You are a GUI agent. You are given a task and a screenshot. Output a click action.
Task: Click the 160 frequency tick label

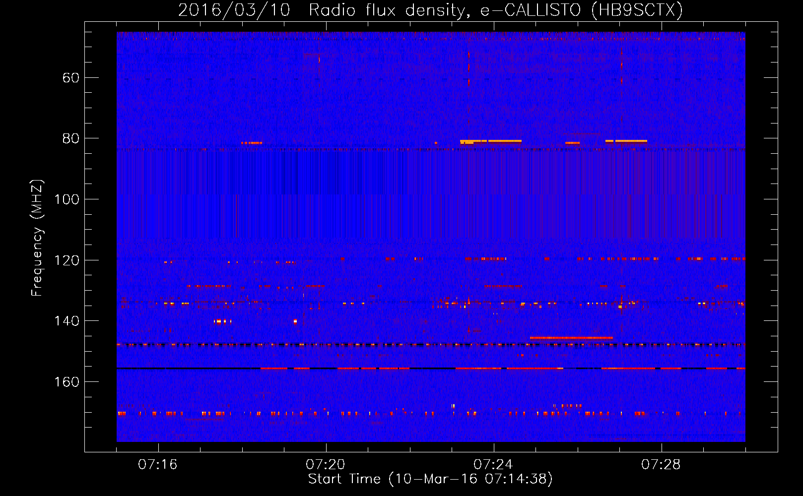(x=67, y=382)
